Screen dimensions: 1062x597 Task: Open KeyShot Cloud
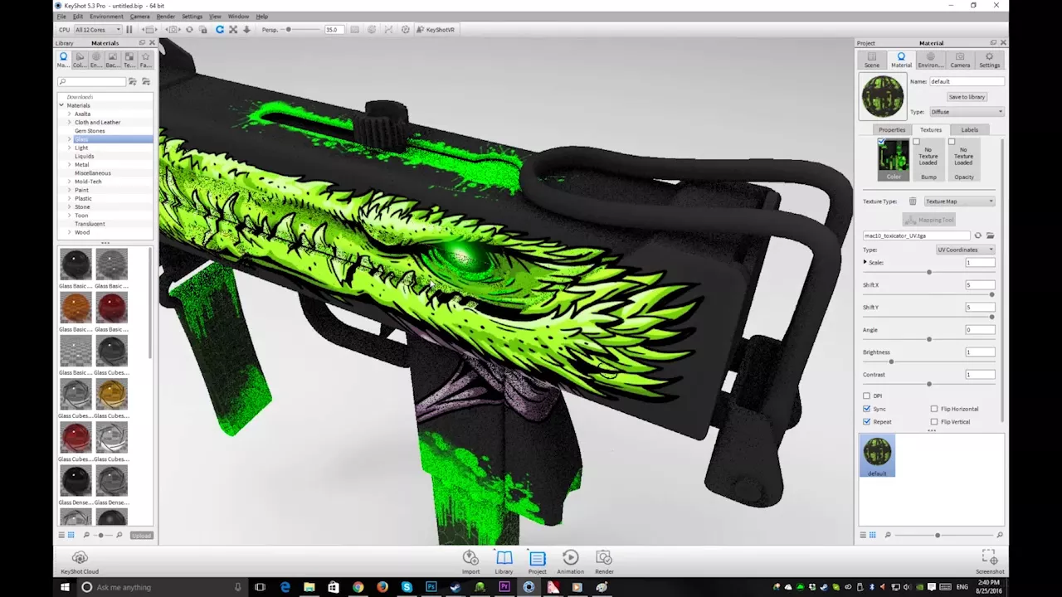(80, 561)
